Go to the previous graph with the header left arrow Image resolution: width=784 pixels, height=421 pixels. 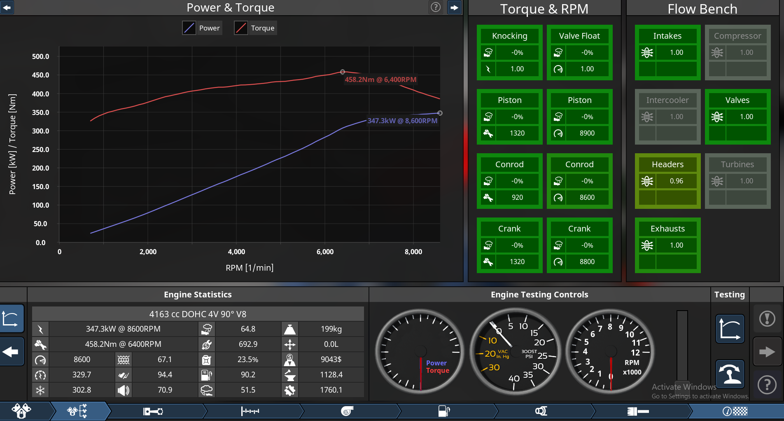(7, 7)
